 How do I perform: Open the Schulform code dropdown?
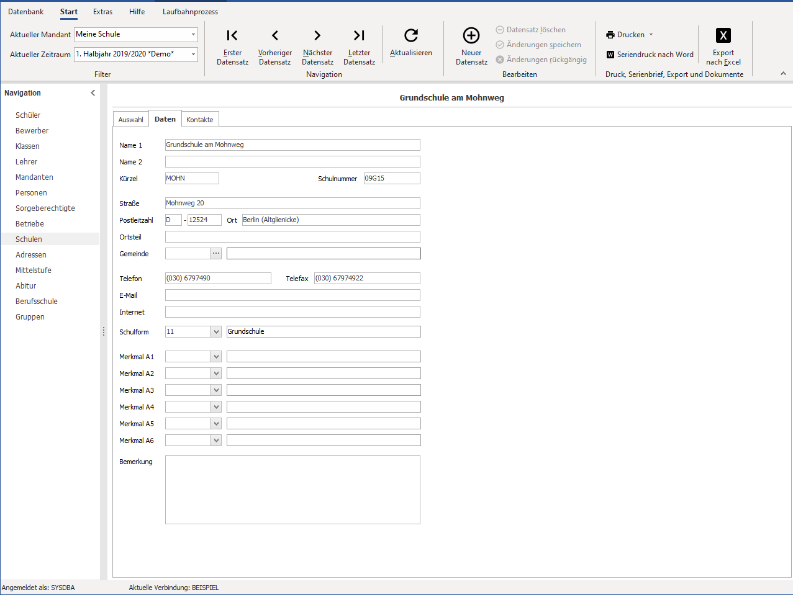click(x=216, y=332)
